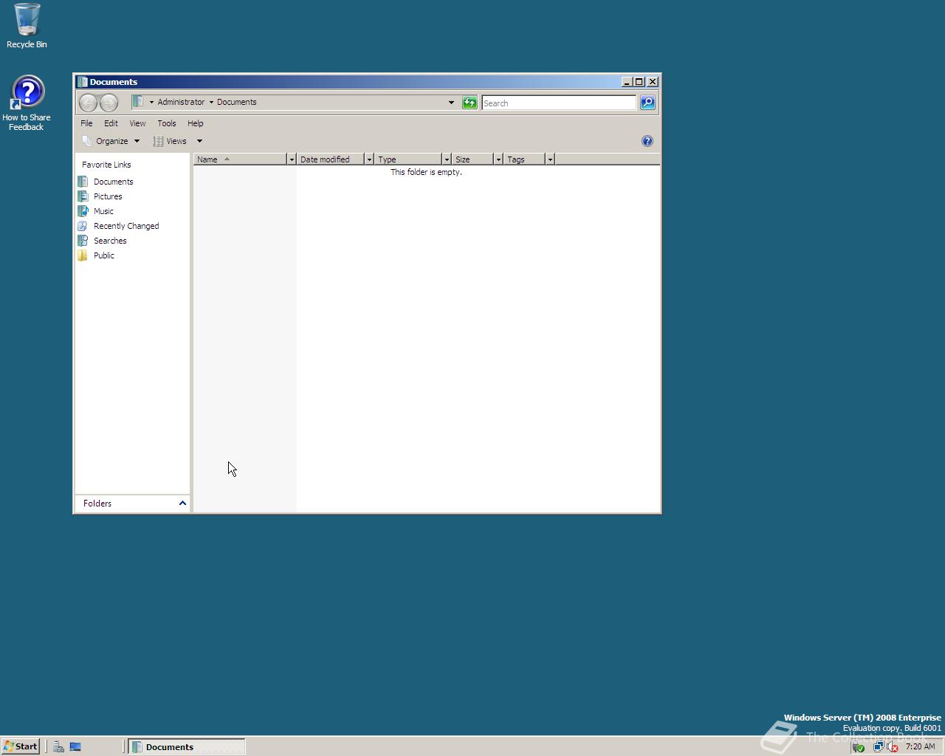
Task: Click the Forward navigation arrow
Action: 109,103
